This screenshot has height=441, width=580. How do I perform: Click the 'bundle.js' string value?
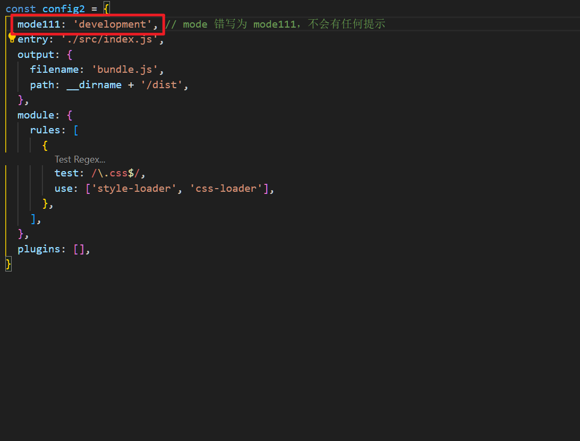click(125, 70)
